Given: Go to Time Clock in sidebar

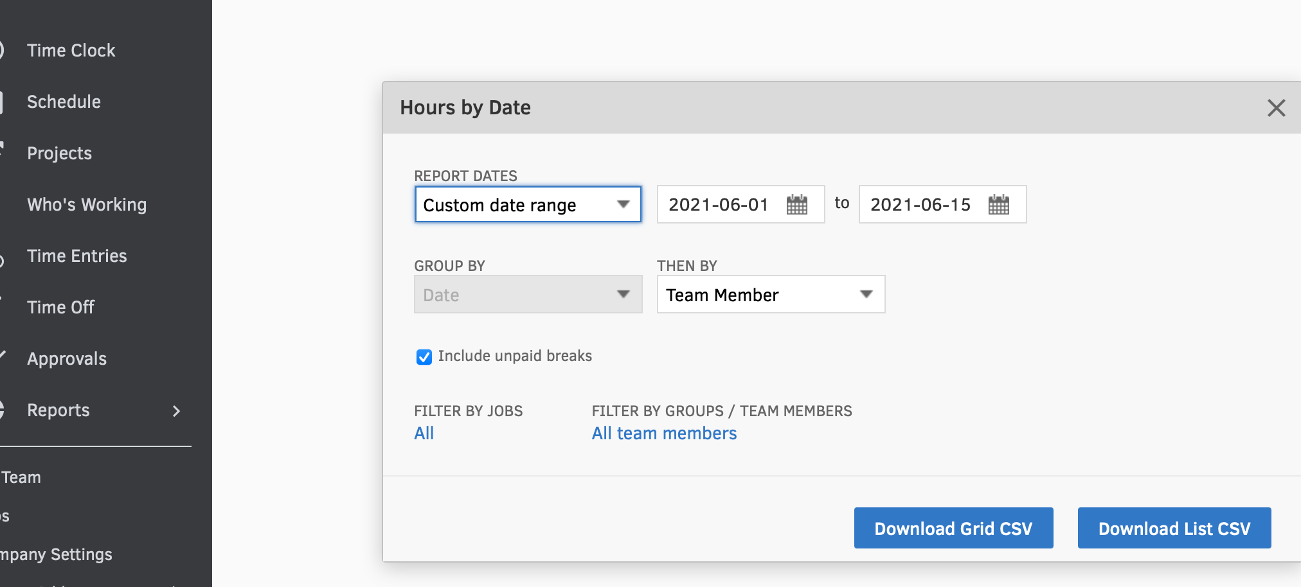Looking at the screenshot, I should [x=71, y=51].
